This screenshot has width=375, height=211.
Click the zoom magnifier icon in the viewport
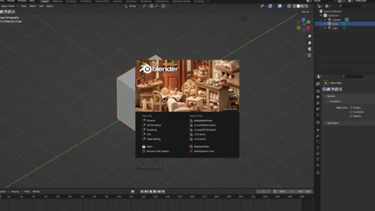pyautogui.click(x=309, y=36)
